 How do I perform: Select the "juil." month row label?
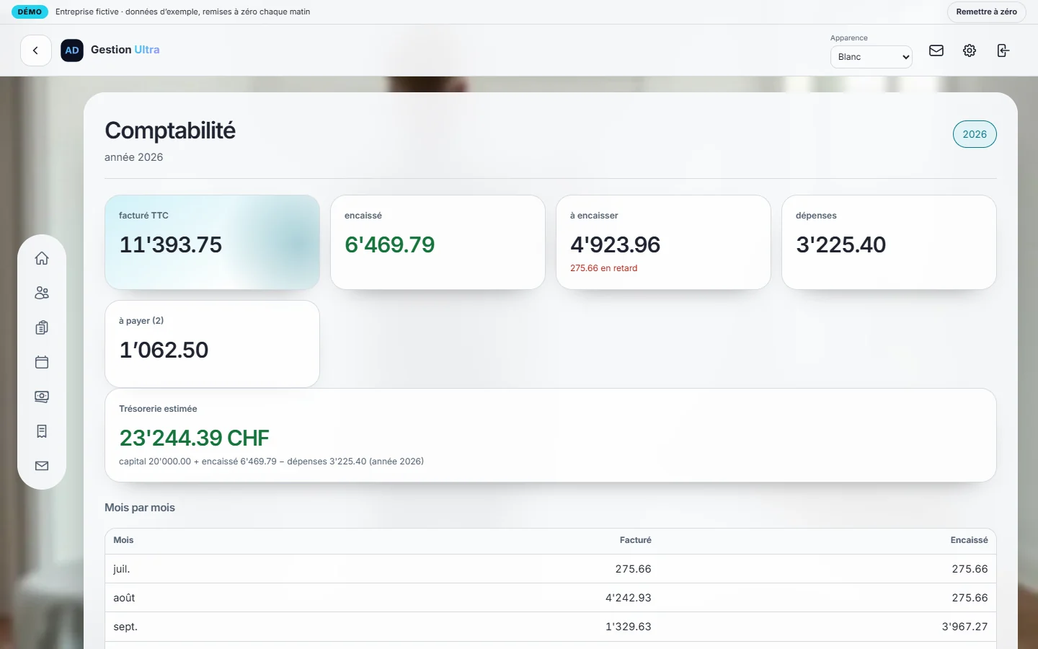(122, 569)
